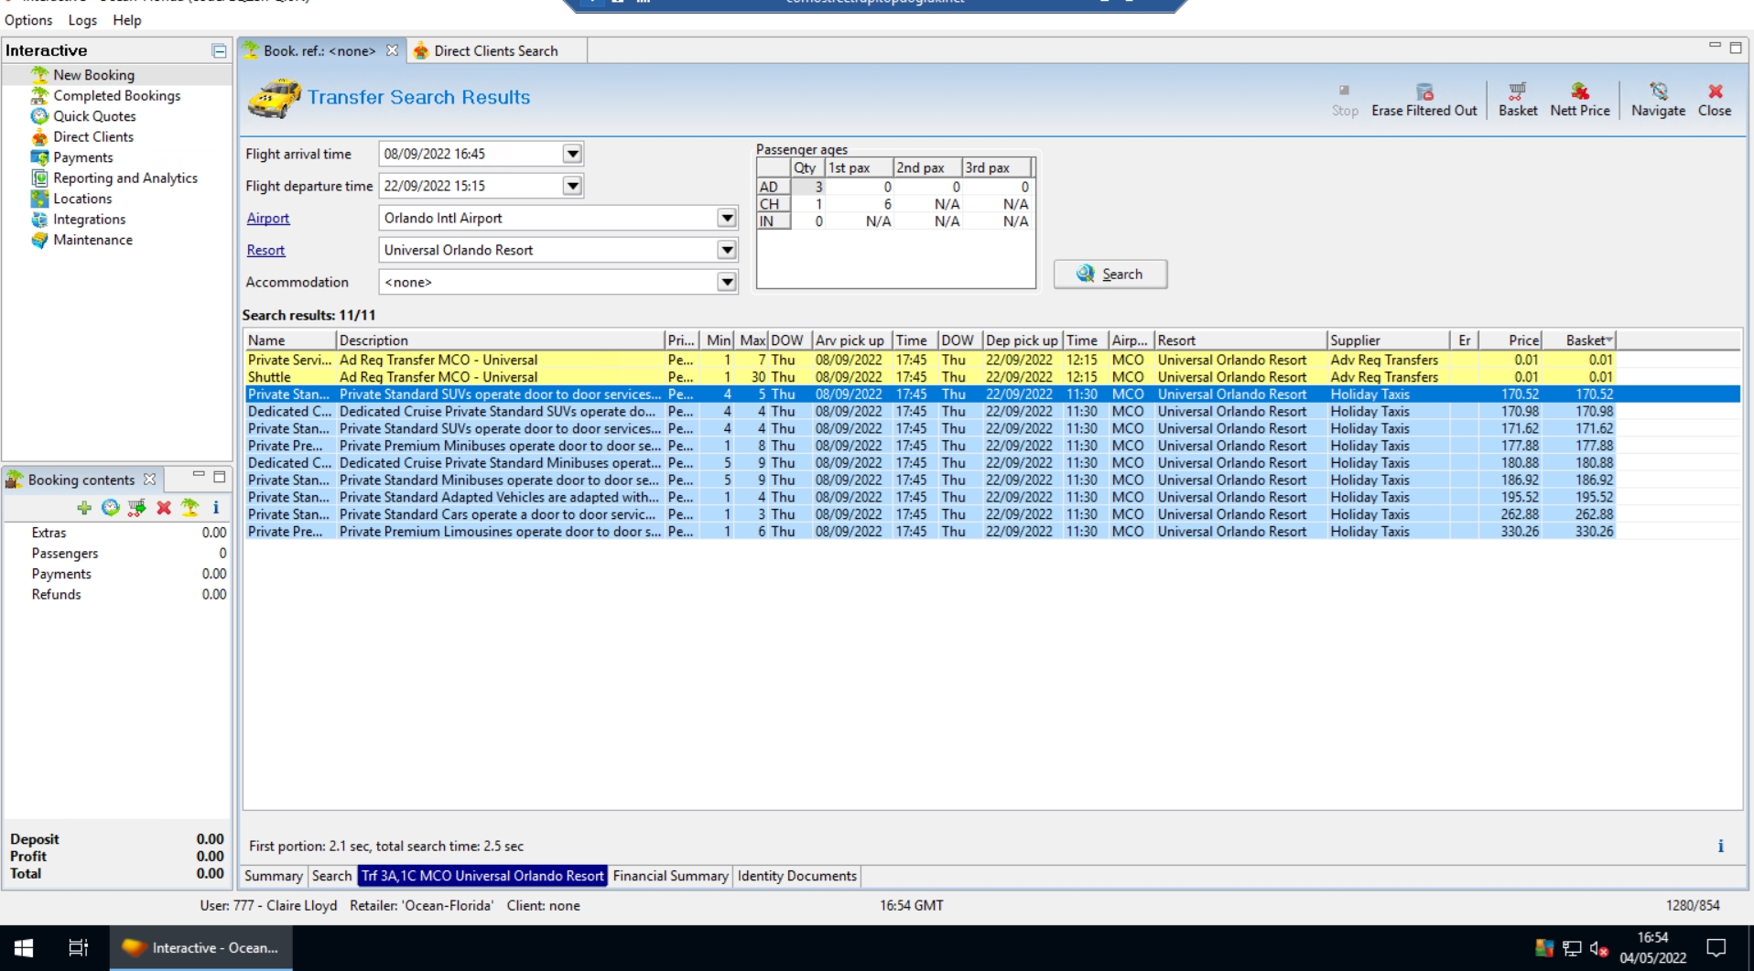Click the Navigate toolbar icon
This screenshot has height=971, width=1754.
pyautogui.click(x=1658, y=100)
